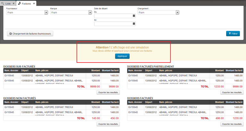Screen dimensions: 246x131
Task: Click the Factures tab icon
Action: point(19,4)
